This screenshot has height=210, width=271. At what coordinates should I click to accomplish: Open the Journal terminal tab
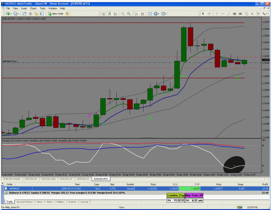(x=85, y=202)
